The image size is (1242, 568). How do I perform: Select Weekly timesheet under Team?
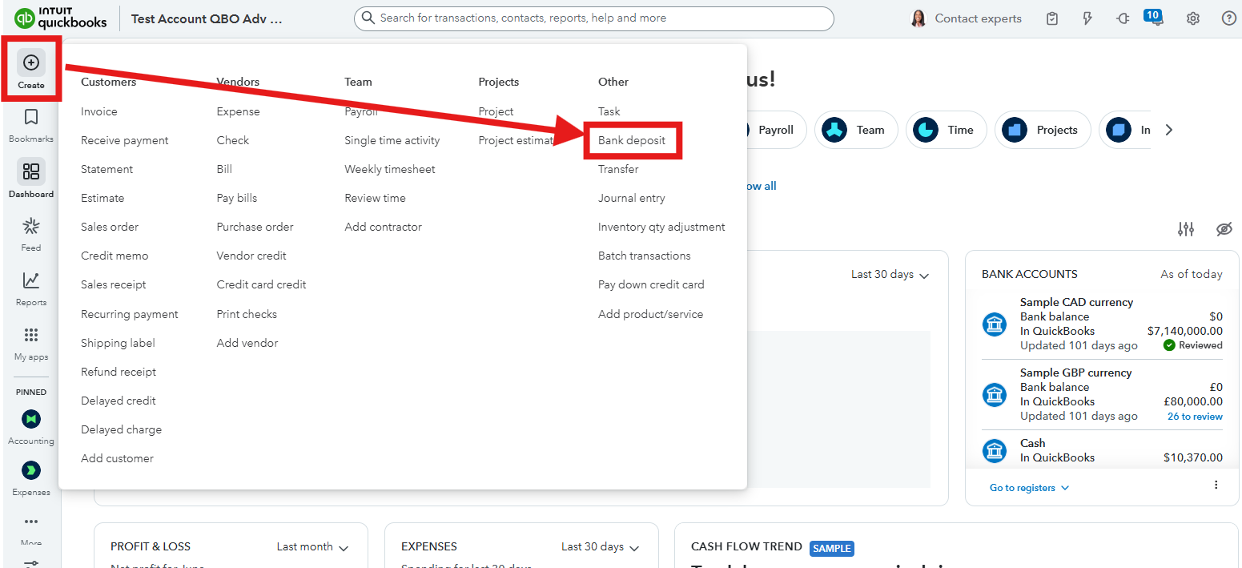[390, 170]
